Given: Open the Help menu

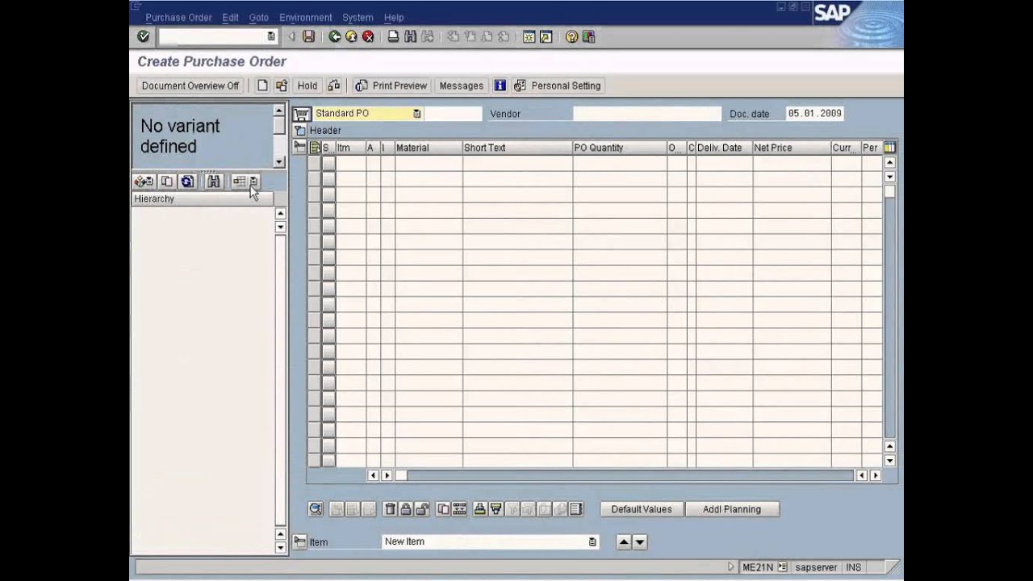Looking at the screenshot, I should pyautogui.click(x=394, y=17).
